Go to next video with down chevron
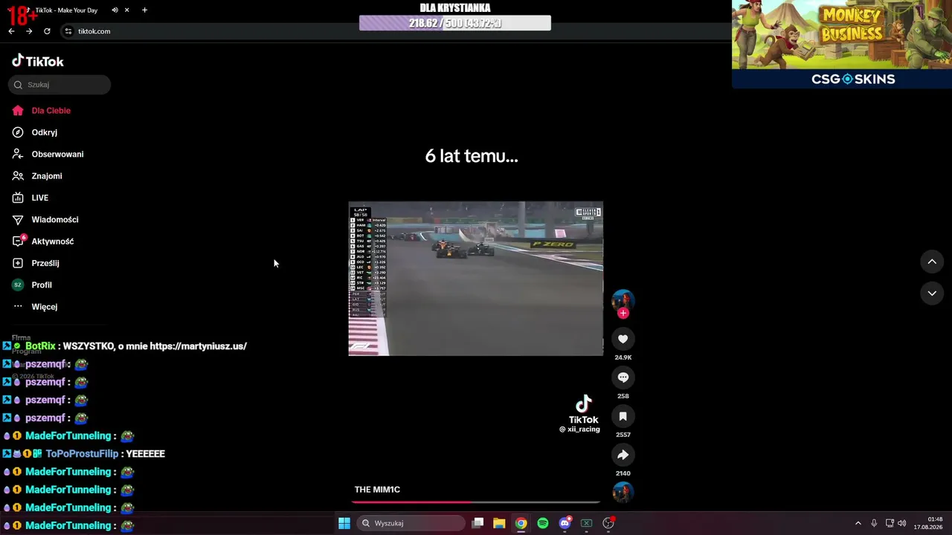 pyautogui.click(x=932, y=294)
